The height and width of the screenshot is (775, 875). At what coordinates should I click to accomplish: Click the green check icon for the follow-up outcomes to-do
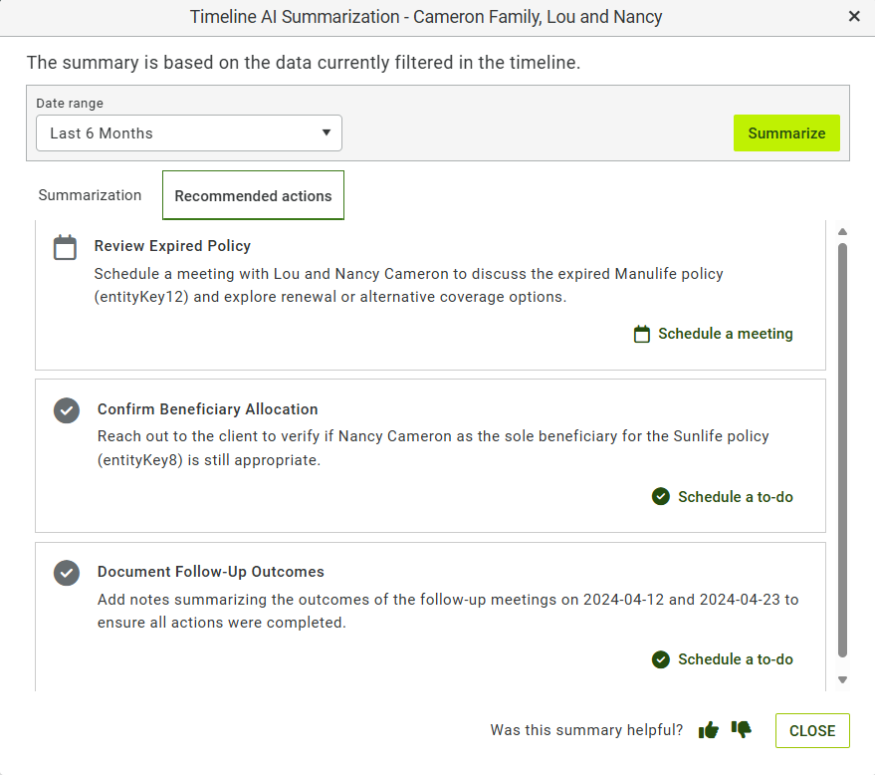pyautogui.click(x=661, y=659)
